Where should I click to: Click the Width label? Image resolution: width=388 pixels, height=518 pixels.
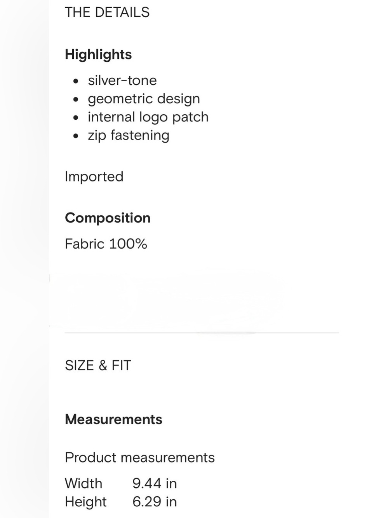[x=84, y=483]
